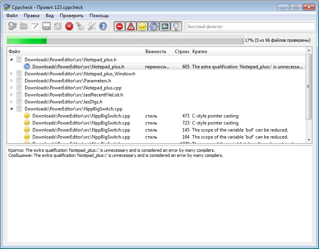Maximize the Cppcheck window
Image resolution: width=319 pixels, height=249 pixels.
coord(296,7)
